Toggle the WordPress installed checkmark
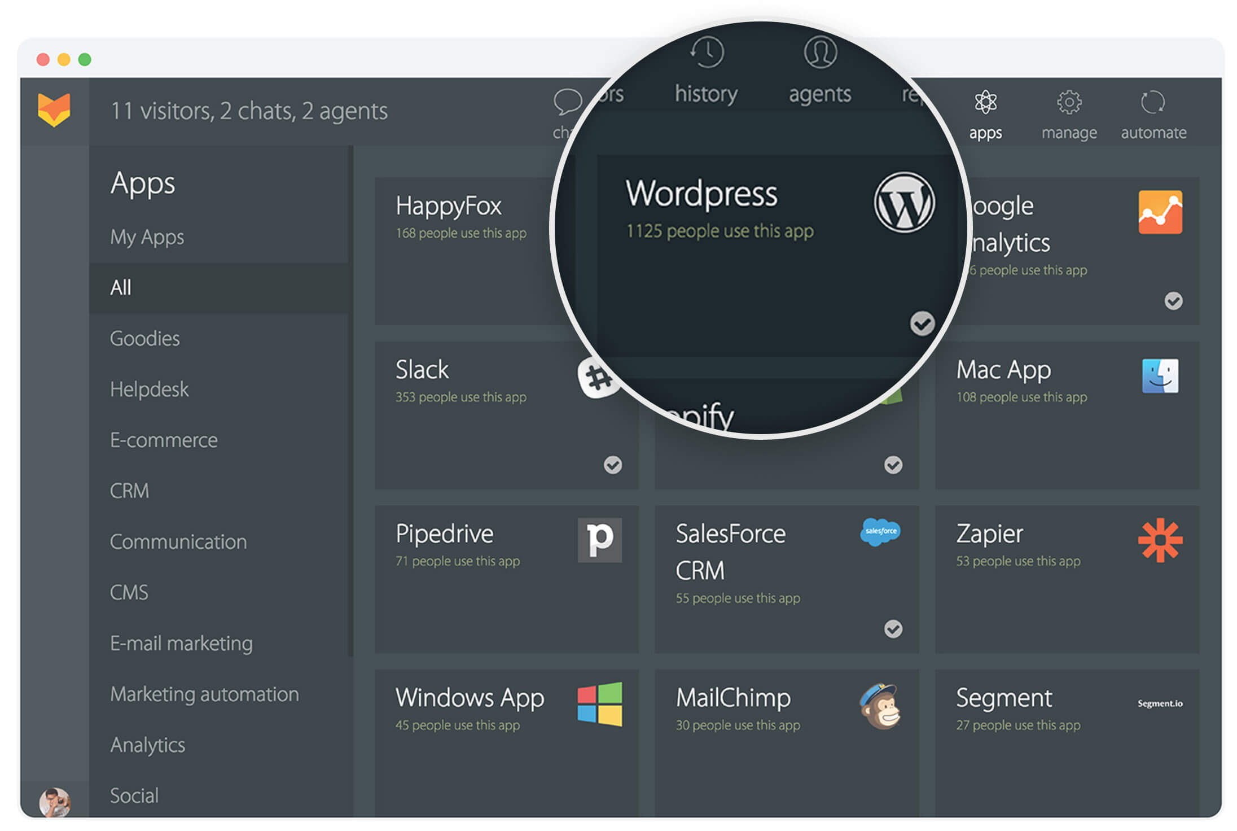The image size is (1237, 831). pyautogui.click(x=922, y=323)
